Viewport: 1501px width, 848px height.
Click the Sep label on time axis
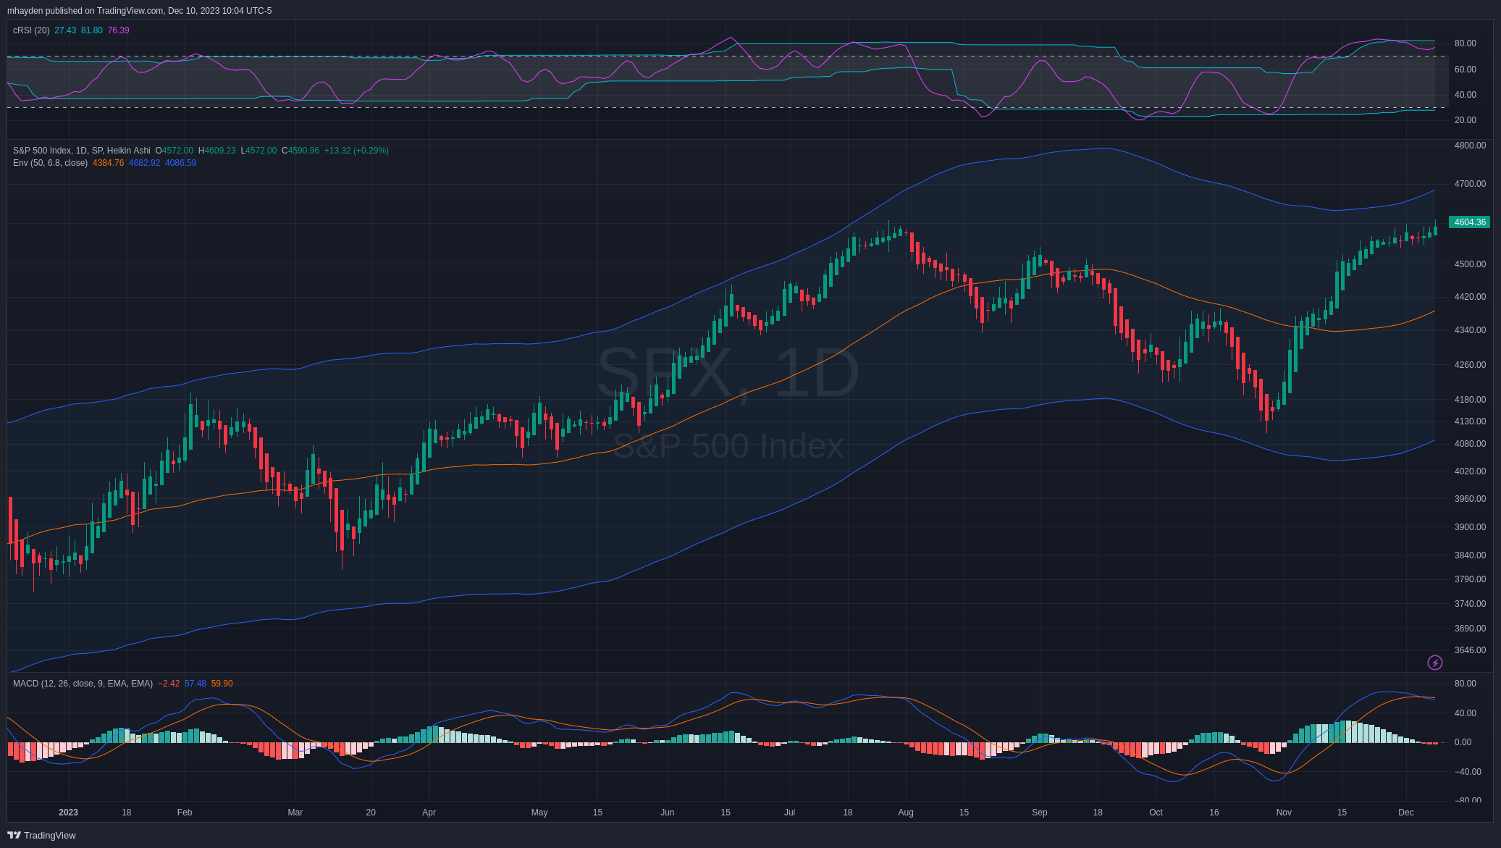coord(1040,813)
